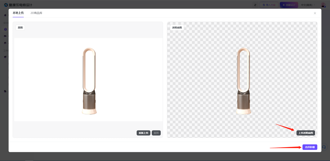The width and height of the screenshot is (330, 161).
Task: Click 上传透明底图 button
Action: click(x=306, y=133)
